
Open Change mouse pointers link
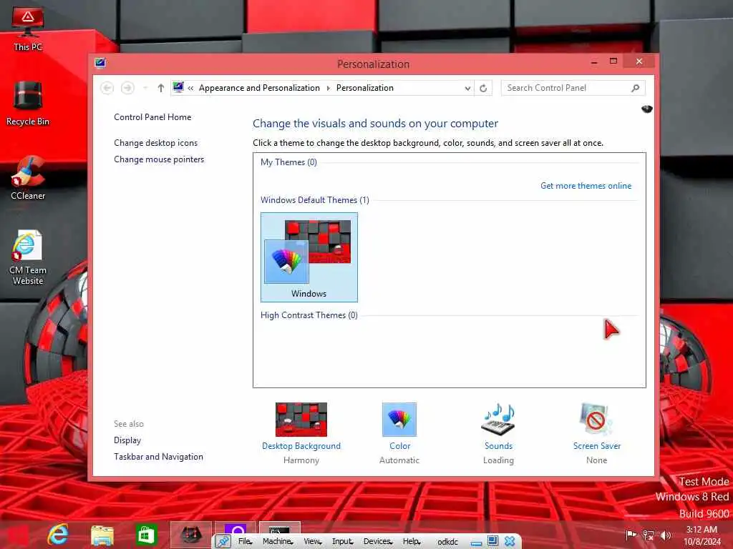(159, 159)
